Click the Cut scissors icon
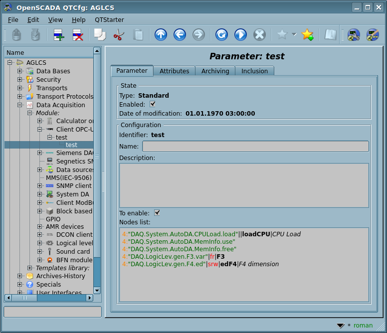The height and width of the screenshot is (333, 387). click(x=119, y=34)
